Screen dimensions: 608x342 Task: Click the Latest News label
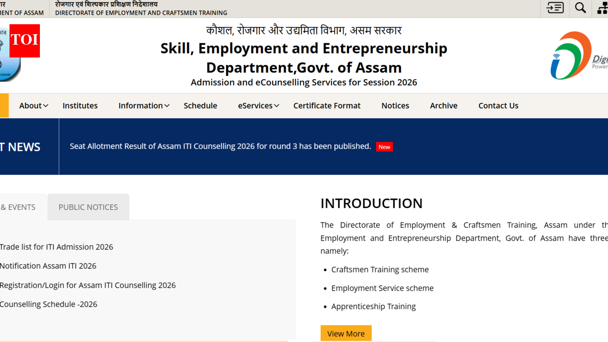20,147
